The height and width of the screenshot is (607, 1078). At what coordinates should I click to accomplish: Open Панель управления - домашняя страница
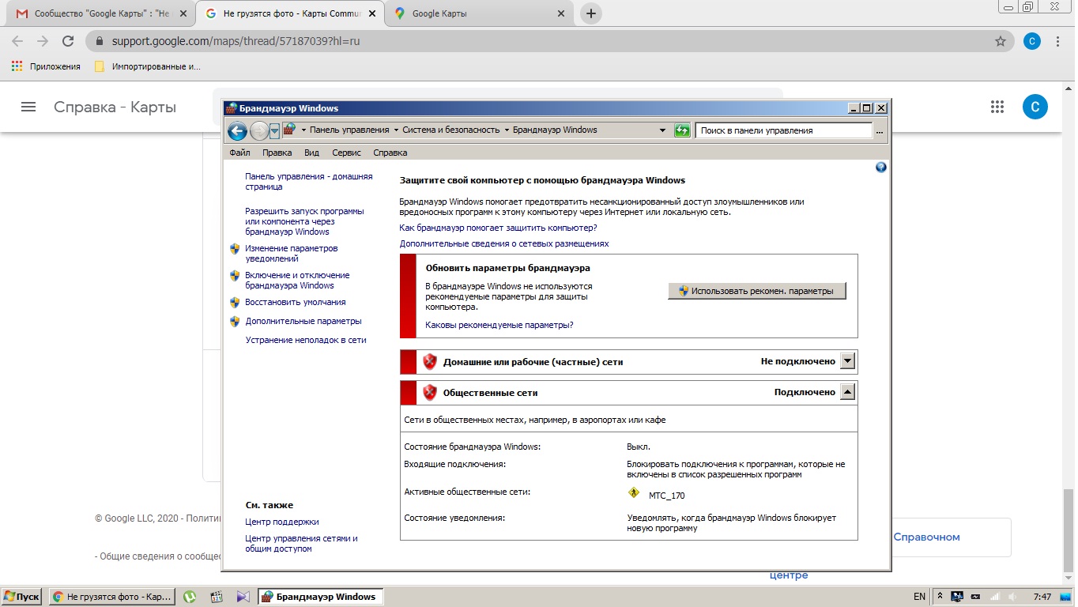tap(308, 182)
